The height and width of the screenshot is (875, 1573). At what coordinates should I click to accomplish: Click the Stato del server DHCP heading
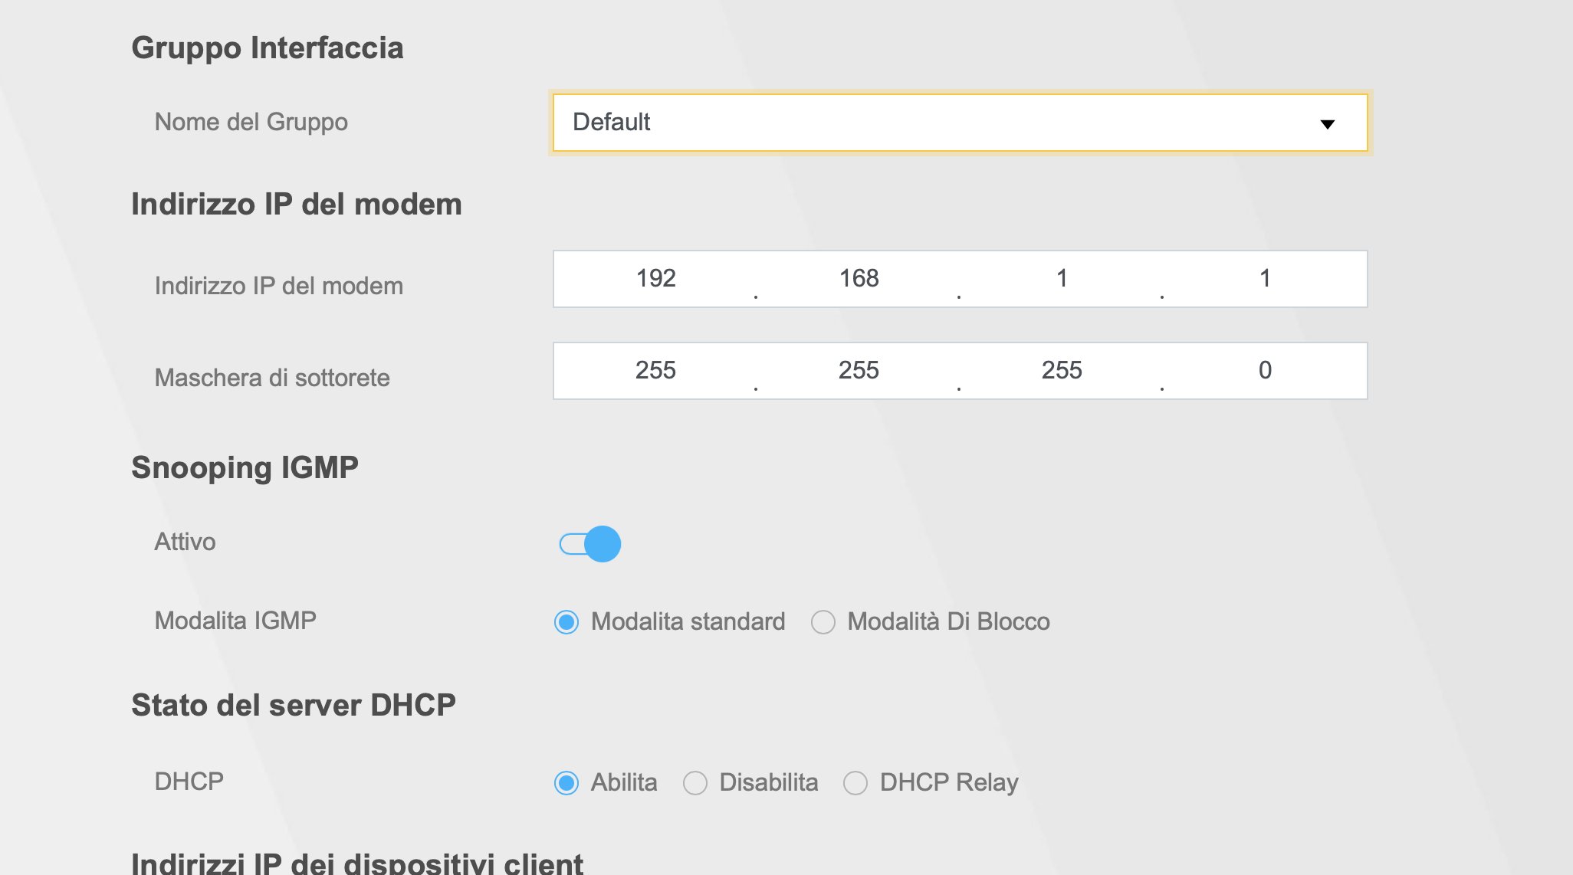(294, 705)
